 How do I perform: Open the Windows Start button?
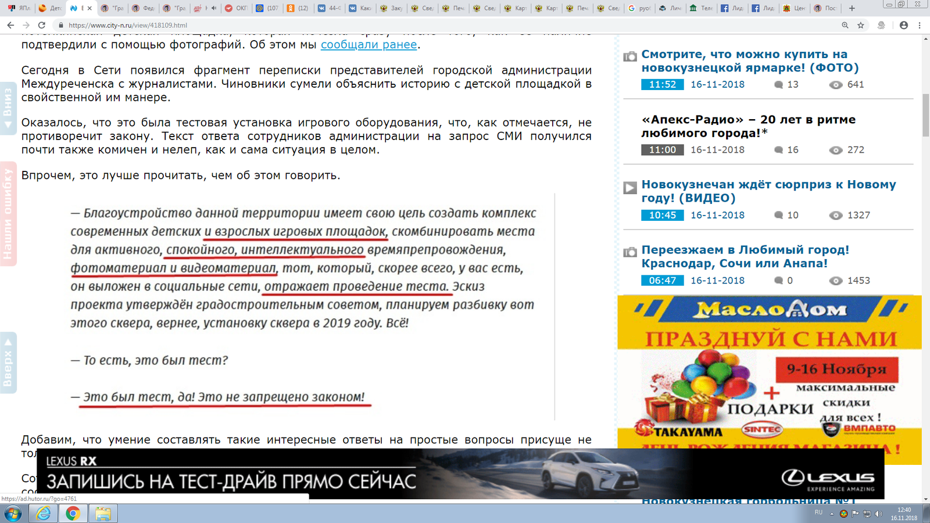point(13,514)
